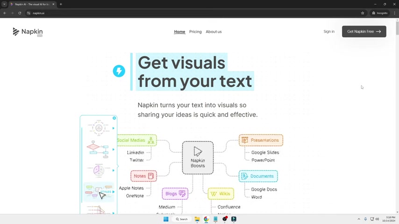Open the About us page
This screenshot has width=399, height=224.
pyautogui.click(x=214, y=32)
